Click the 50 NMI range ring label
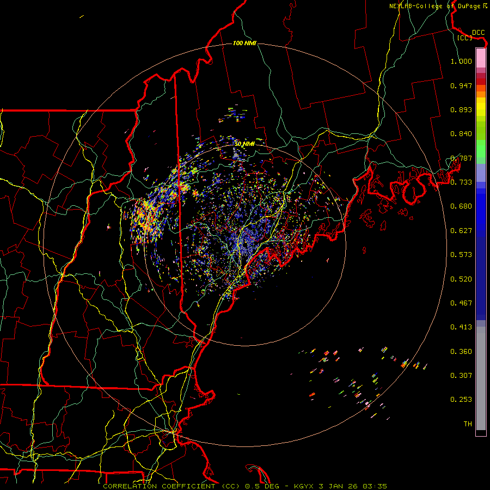 tap(244, 144)
